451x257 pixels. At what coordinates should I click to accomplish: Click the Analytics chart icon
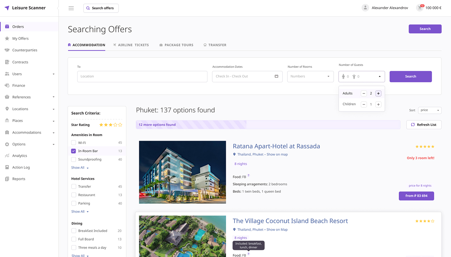point(7,155)
